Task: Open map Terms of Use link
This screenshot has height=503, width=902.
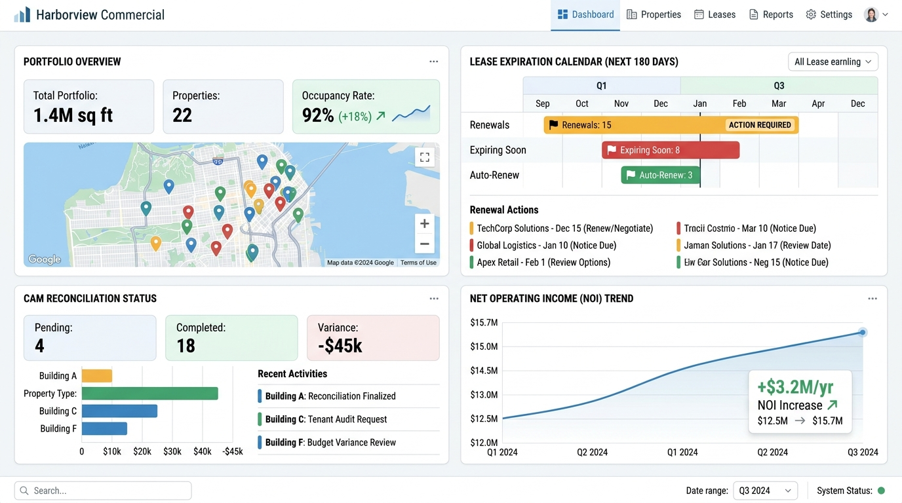Action: click(418, 263)
